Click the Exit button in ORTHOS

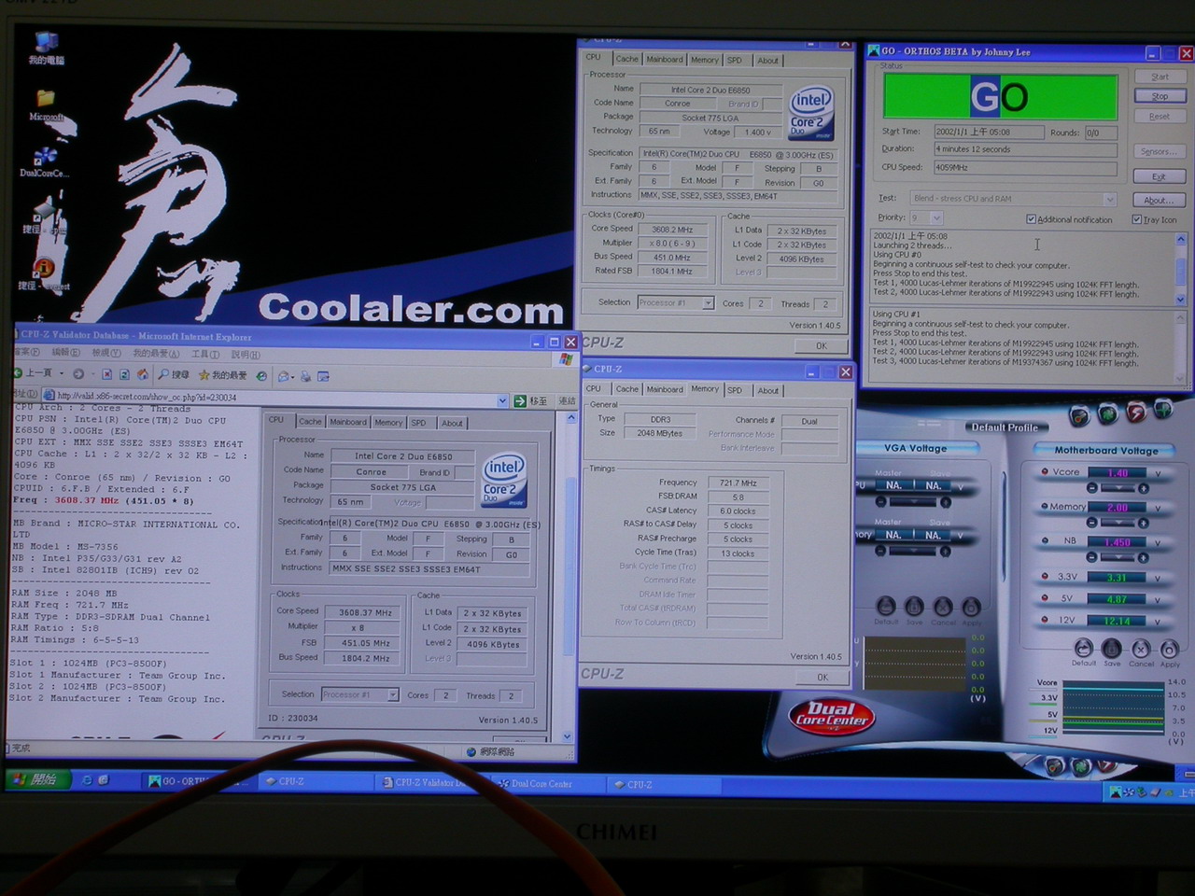[x=1160, y=176]
